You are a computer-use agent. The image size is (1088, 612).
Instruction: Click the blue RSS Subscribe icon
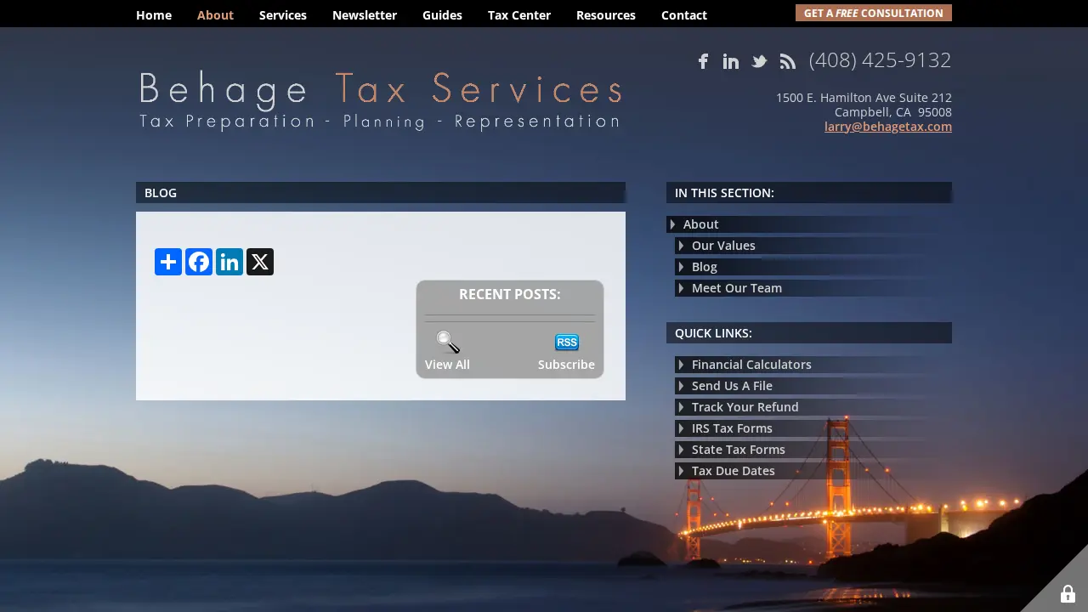[x=567, y=342]
